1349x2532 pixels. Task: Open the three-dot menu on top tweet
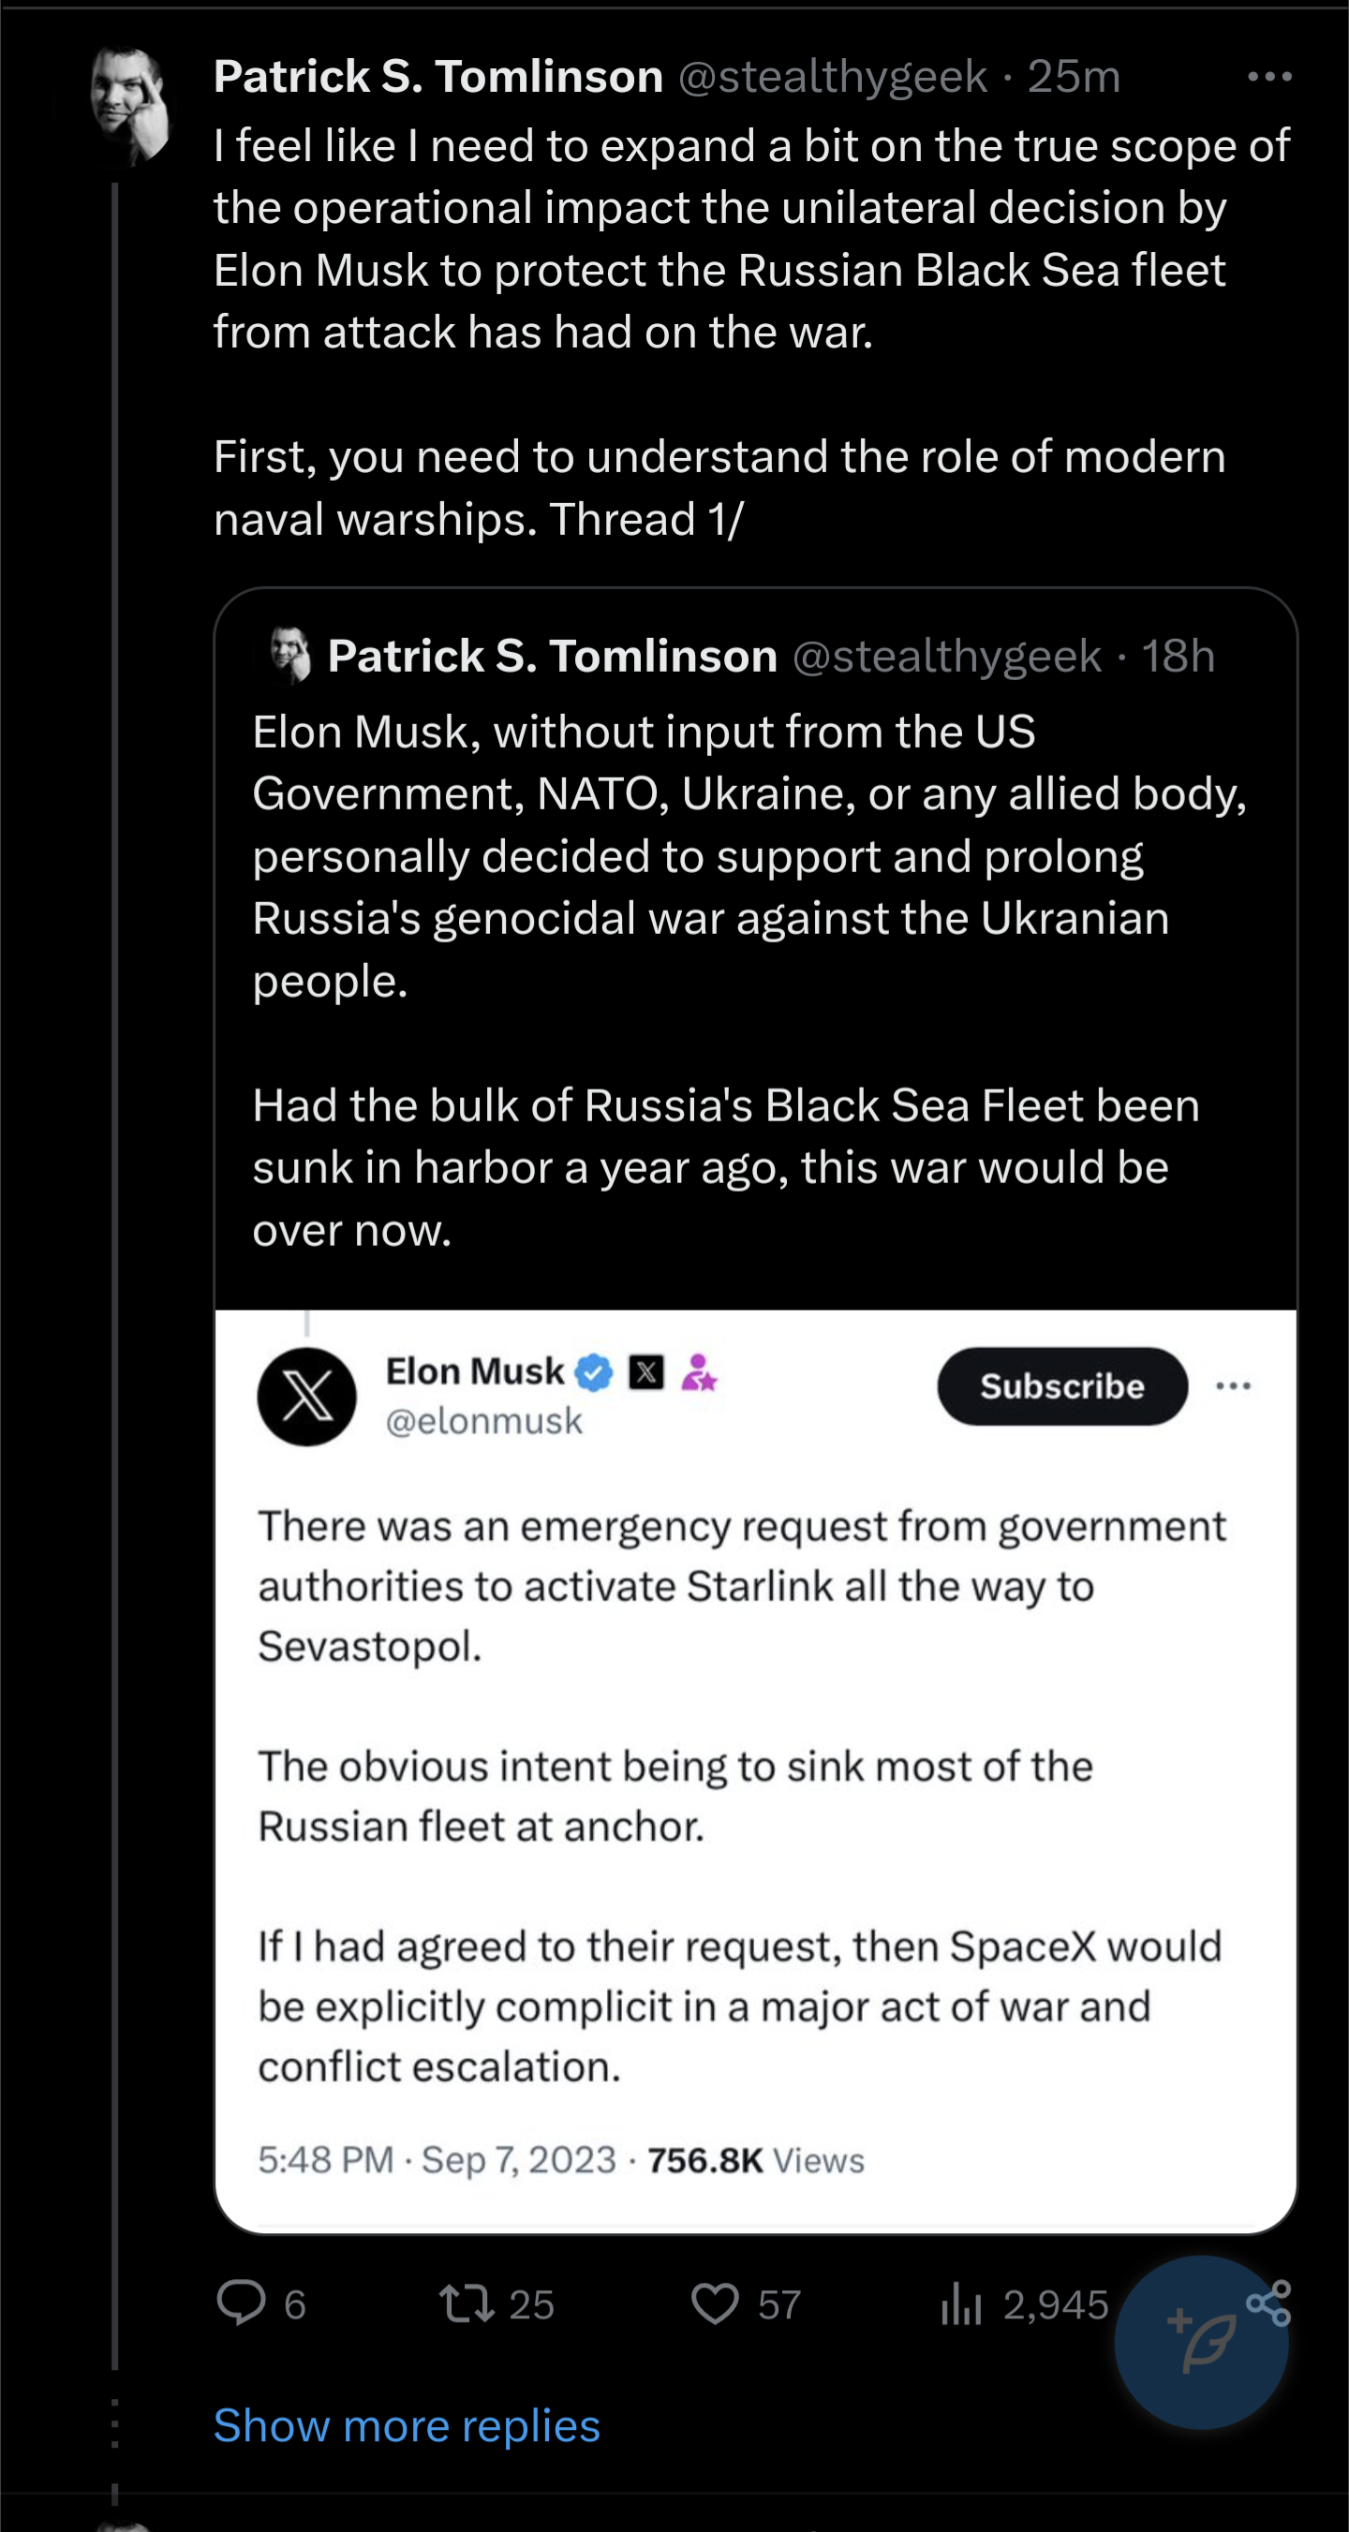coord(1269,76)
